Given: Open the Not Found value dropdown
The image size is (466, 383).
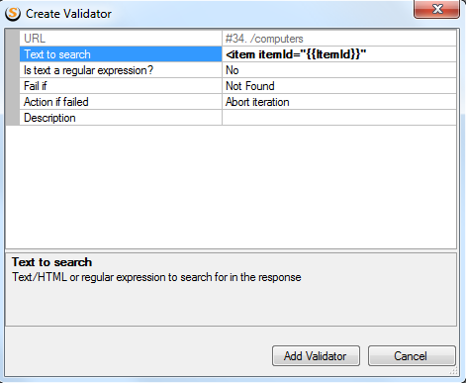Looking at the screenshot, I should tap(339, 86).
